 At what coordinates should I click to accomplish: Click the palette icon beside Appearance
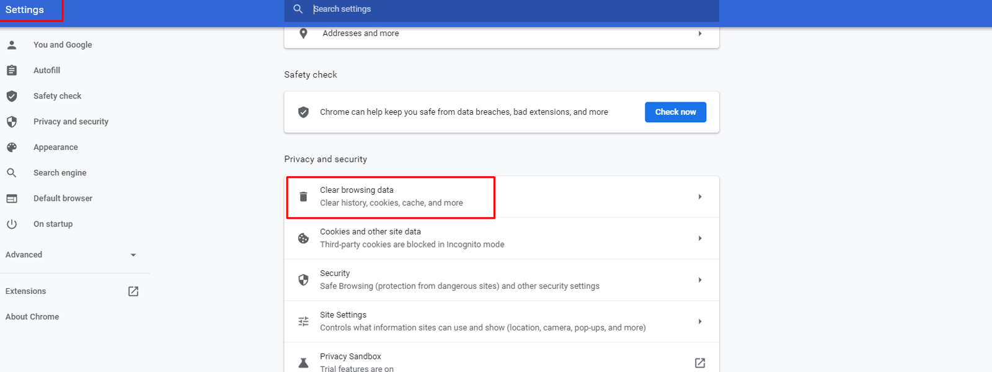coord(12,147)
